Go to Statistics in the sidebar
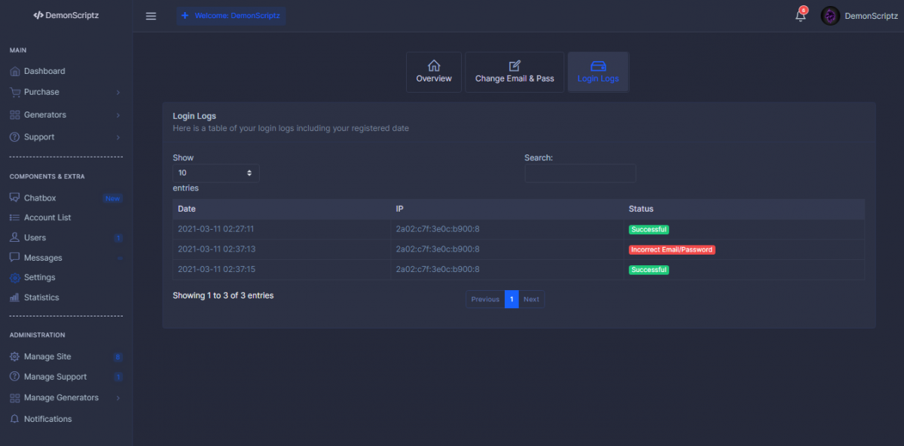 tap(41, 298)
